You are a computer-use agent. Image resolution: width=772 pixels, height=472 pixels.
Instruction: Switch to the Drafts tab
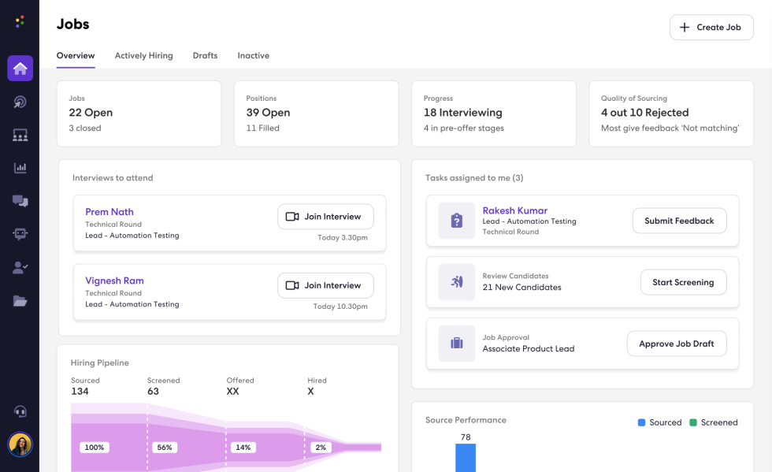[x=205, y=56]
